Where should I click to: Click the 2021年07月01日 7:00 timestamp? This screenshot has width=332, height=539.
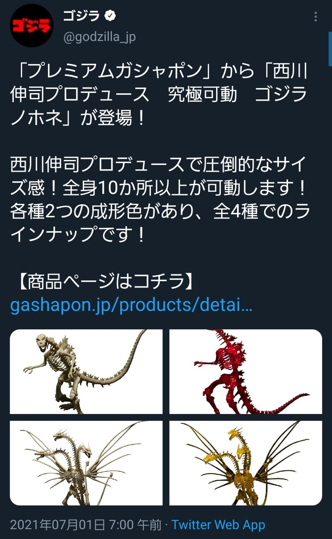coord(86,525)
